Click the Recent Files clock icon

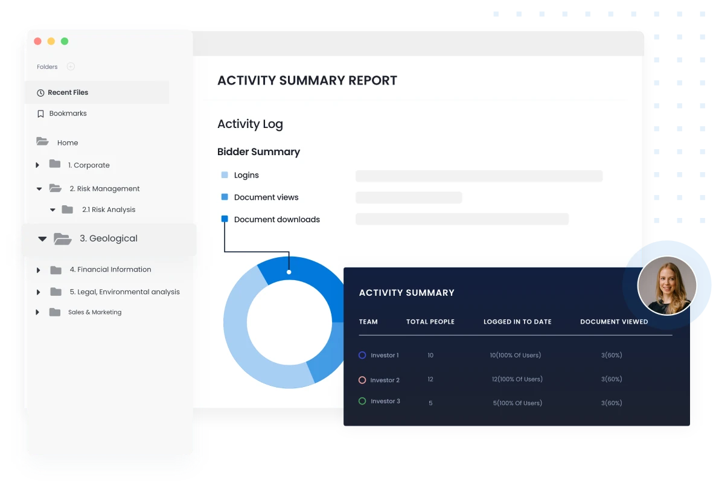click(40, 92)
